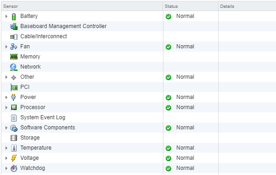The width and height of the screenshot is (276, 175).
Task: Select the Baseboard Management Controller icon
Action: 14,27
